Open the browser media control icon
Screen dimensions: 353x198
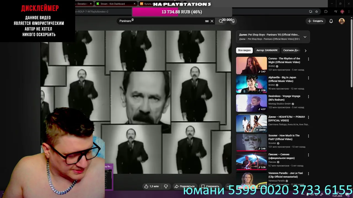pyautogui.click(x=336, y=12)
